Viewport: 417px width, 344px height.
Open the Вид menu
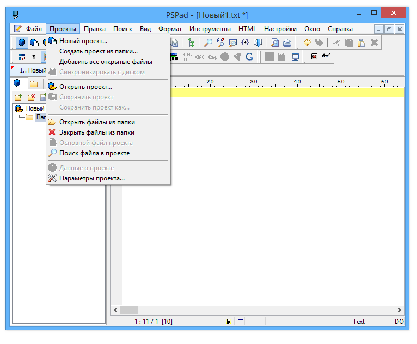coord(145,29)
